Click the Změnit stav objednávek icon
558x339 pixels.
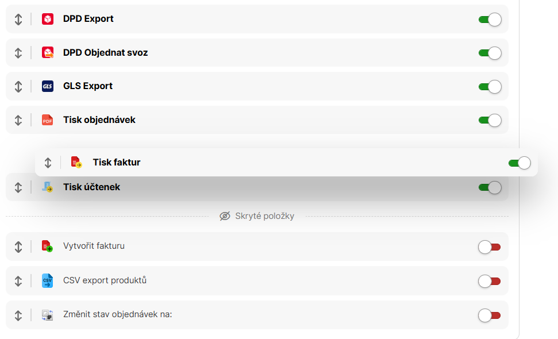tap(48, 315)
